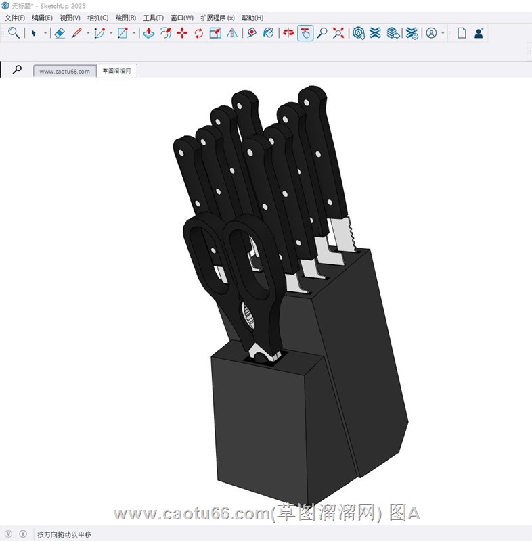
Task: Click the credits info status bar icon
Action: (x=23, y=534)
